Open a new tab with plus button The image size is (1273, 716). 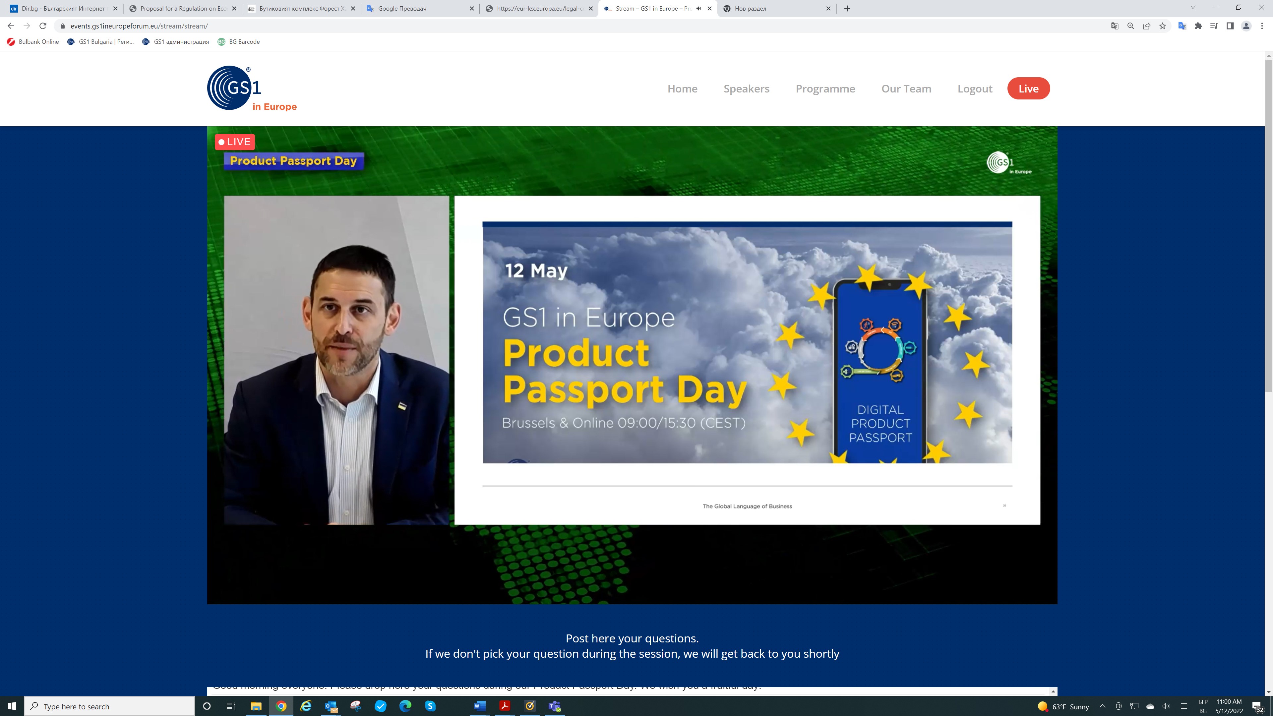pyautogui.click(x=847, y=8)
